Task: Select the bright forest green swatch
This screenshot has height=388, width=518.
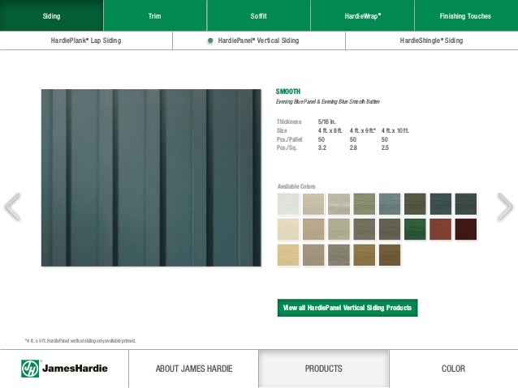Action: (415, 229)
